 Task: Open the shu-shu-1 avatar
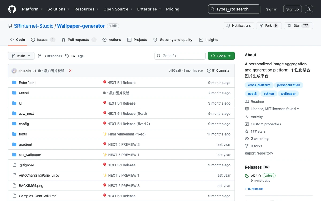[14, 71]
